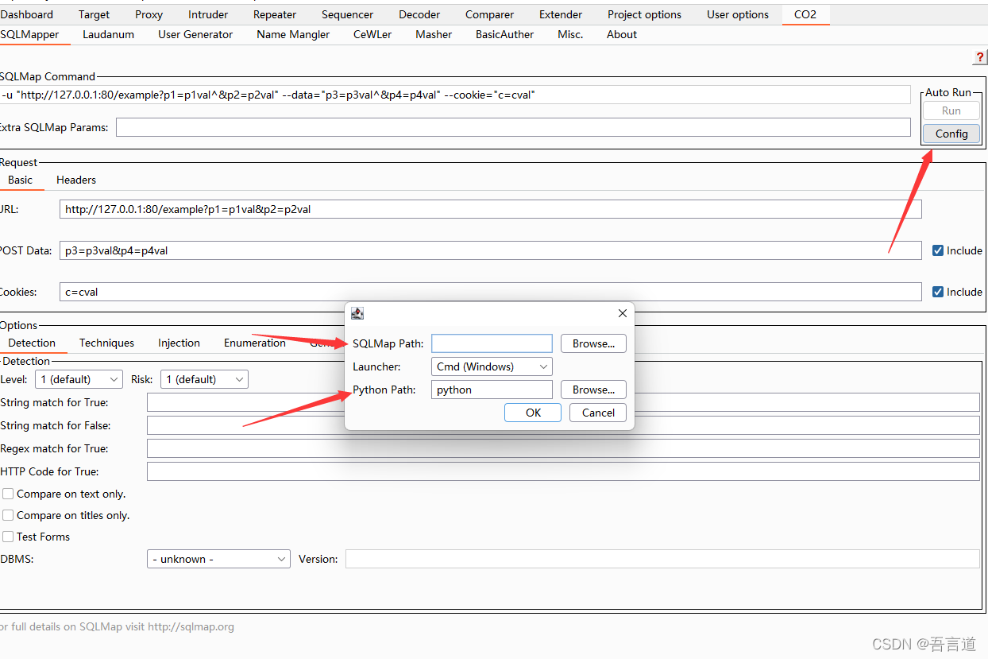The image size is (988, 659).
Task: Select the Basic request tab
Action: (21, 180)
